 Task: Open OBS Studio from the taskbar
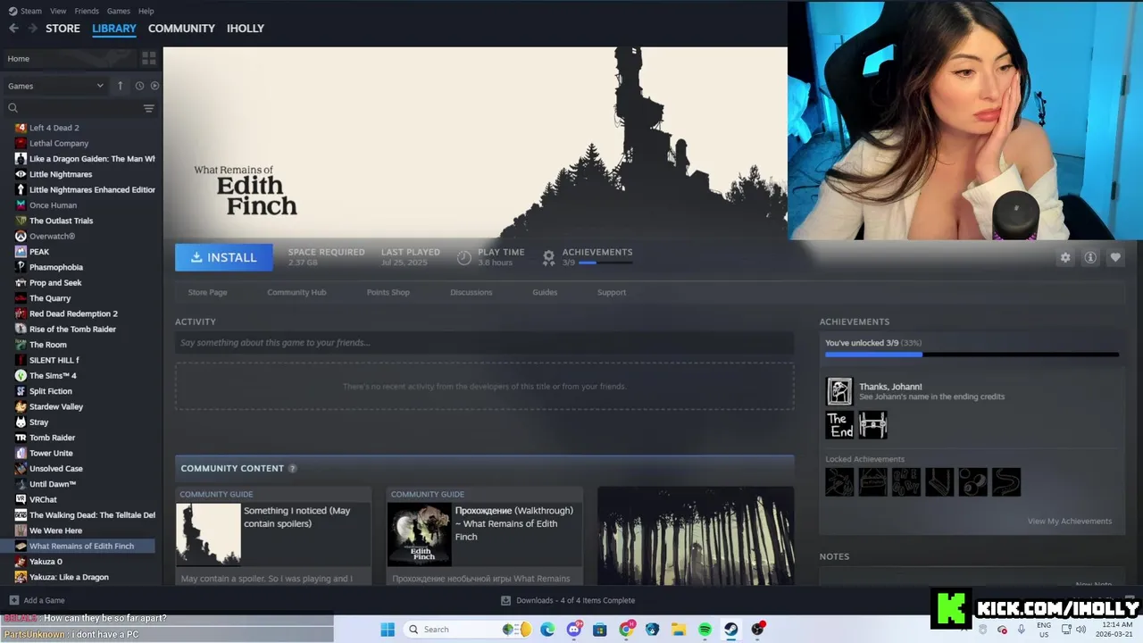click(x=757, y=630)
